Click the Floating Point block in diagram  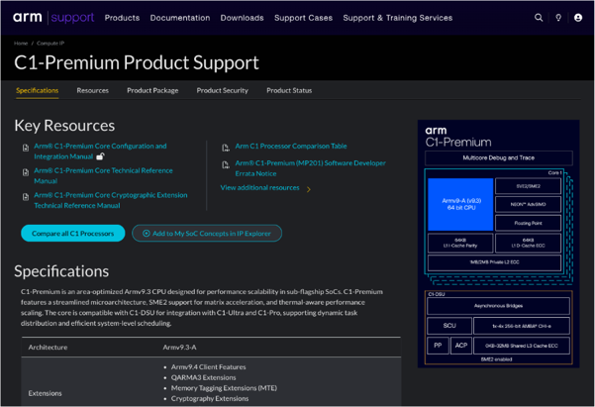pos(529,223)
